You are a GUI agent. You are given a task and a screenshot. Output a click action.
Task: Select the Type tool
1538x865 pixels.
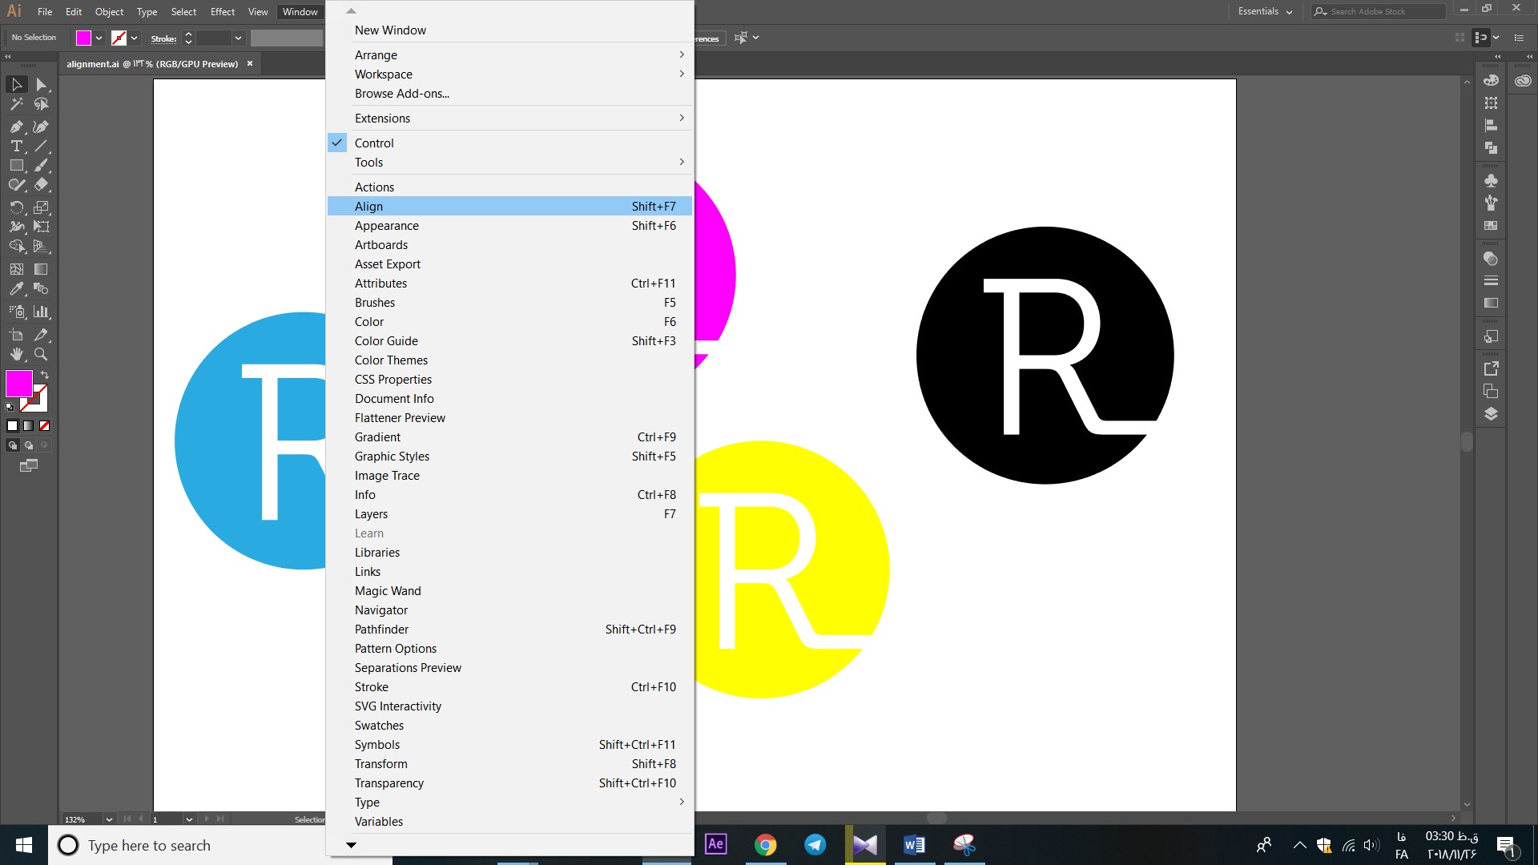(17, 146)
